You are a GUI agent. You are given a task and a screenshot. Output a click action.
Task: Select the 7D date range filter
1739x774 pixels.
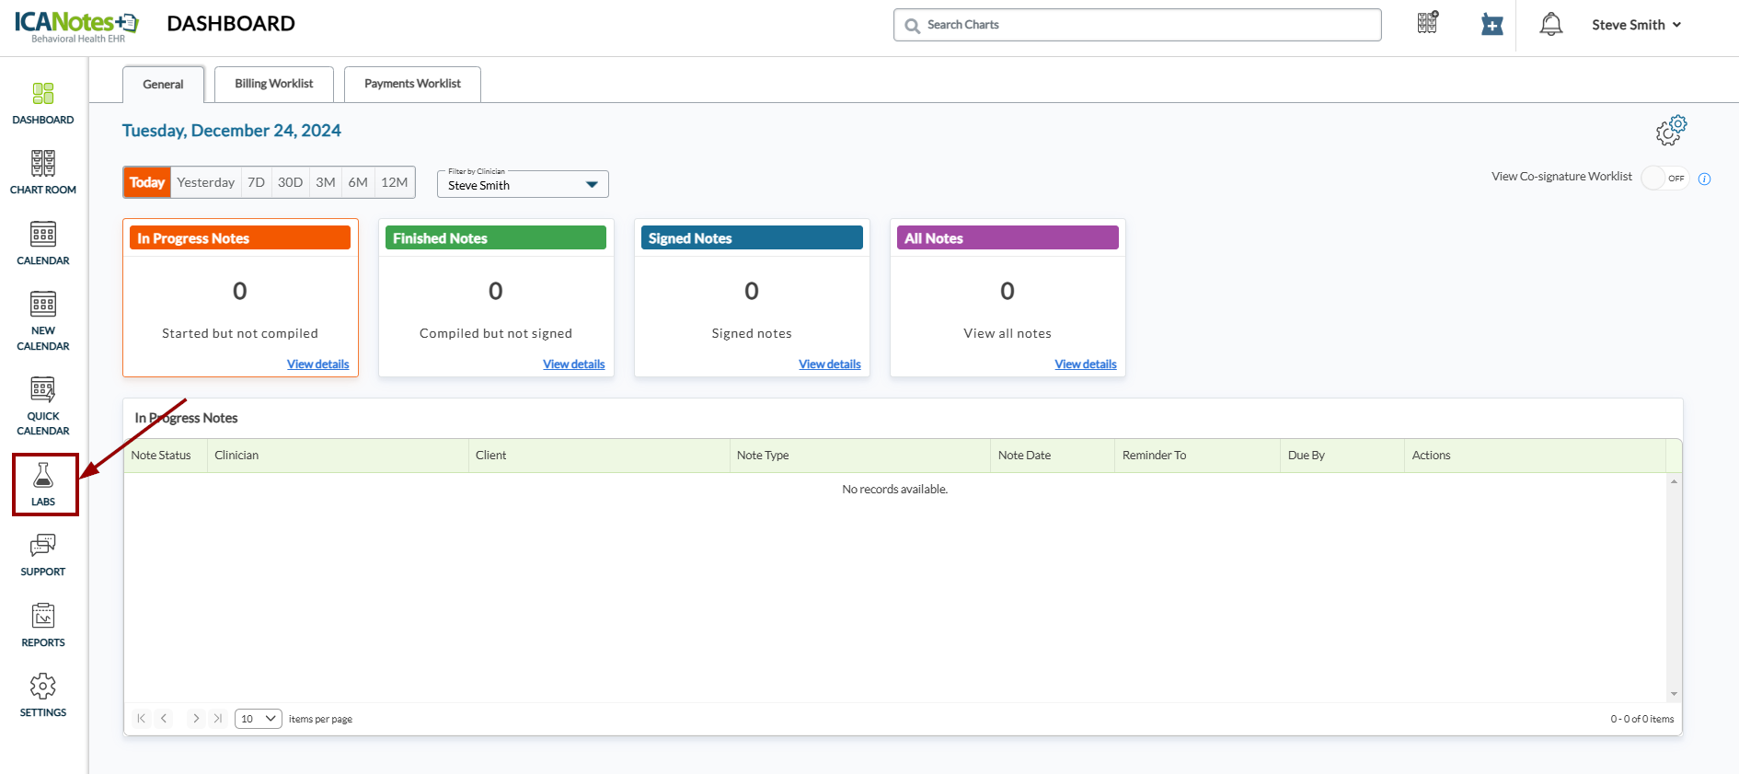coord(256,182)
